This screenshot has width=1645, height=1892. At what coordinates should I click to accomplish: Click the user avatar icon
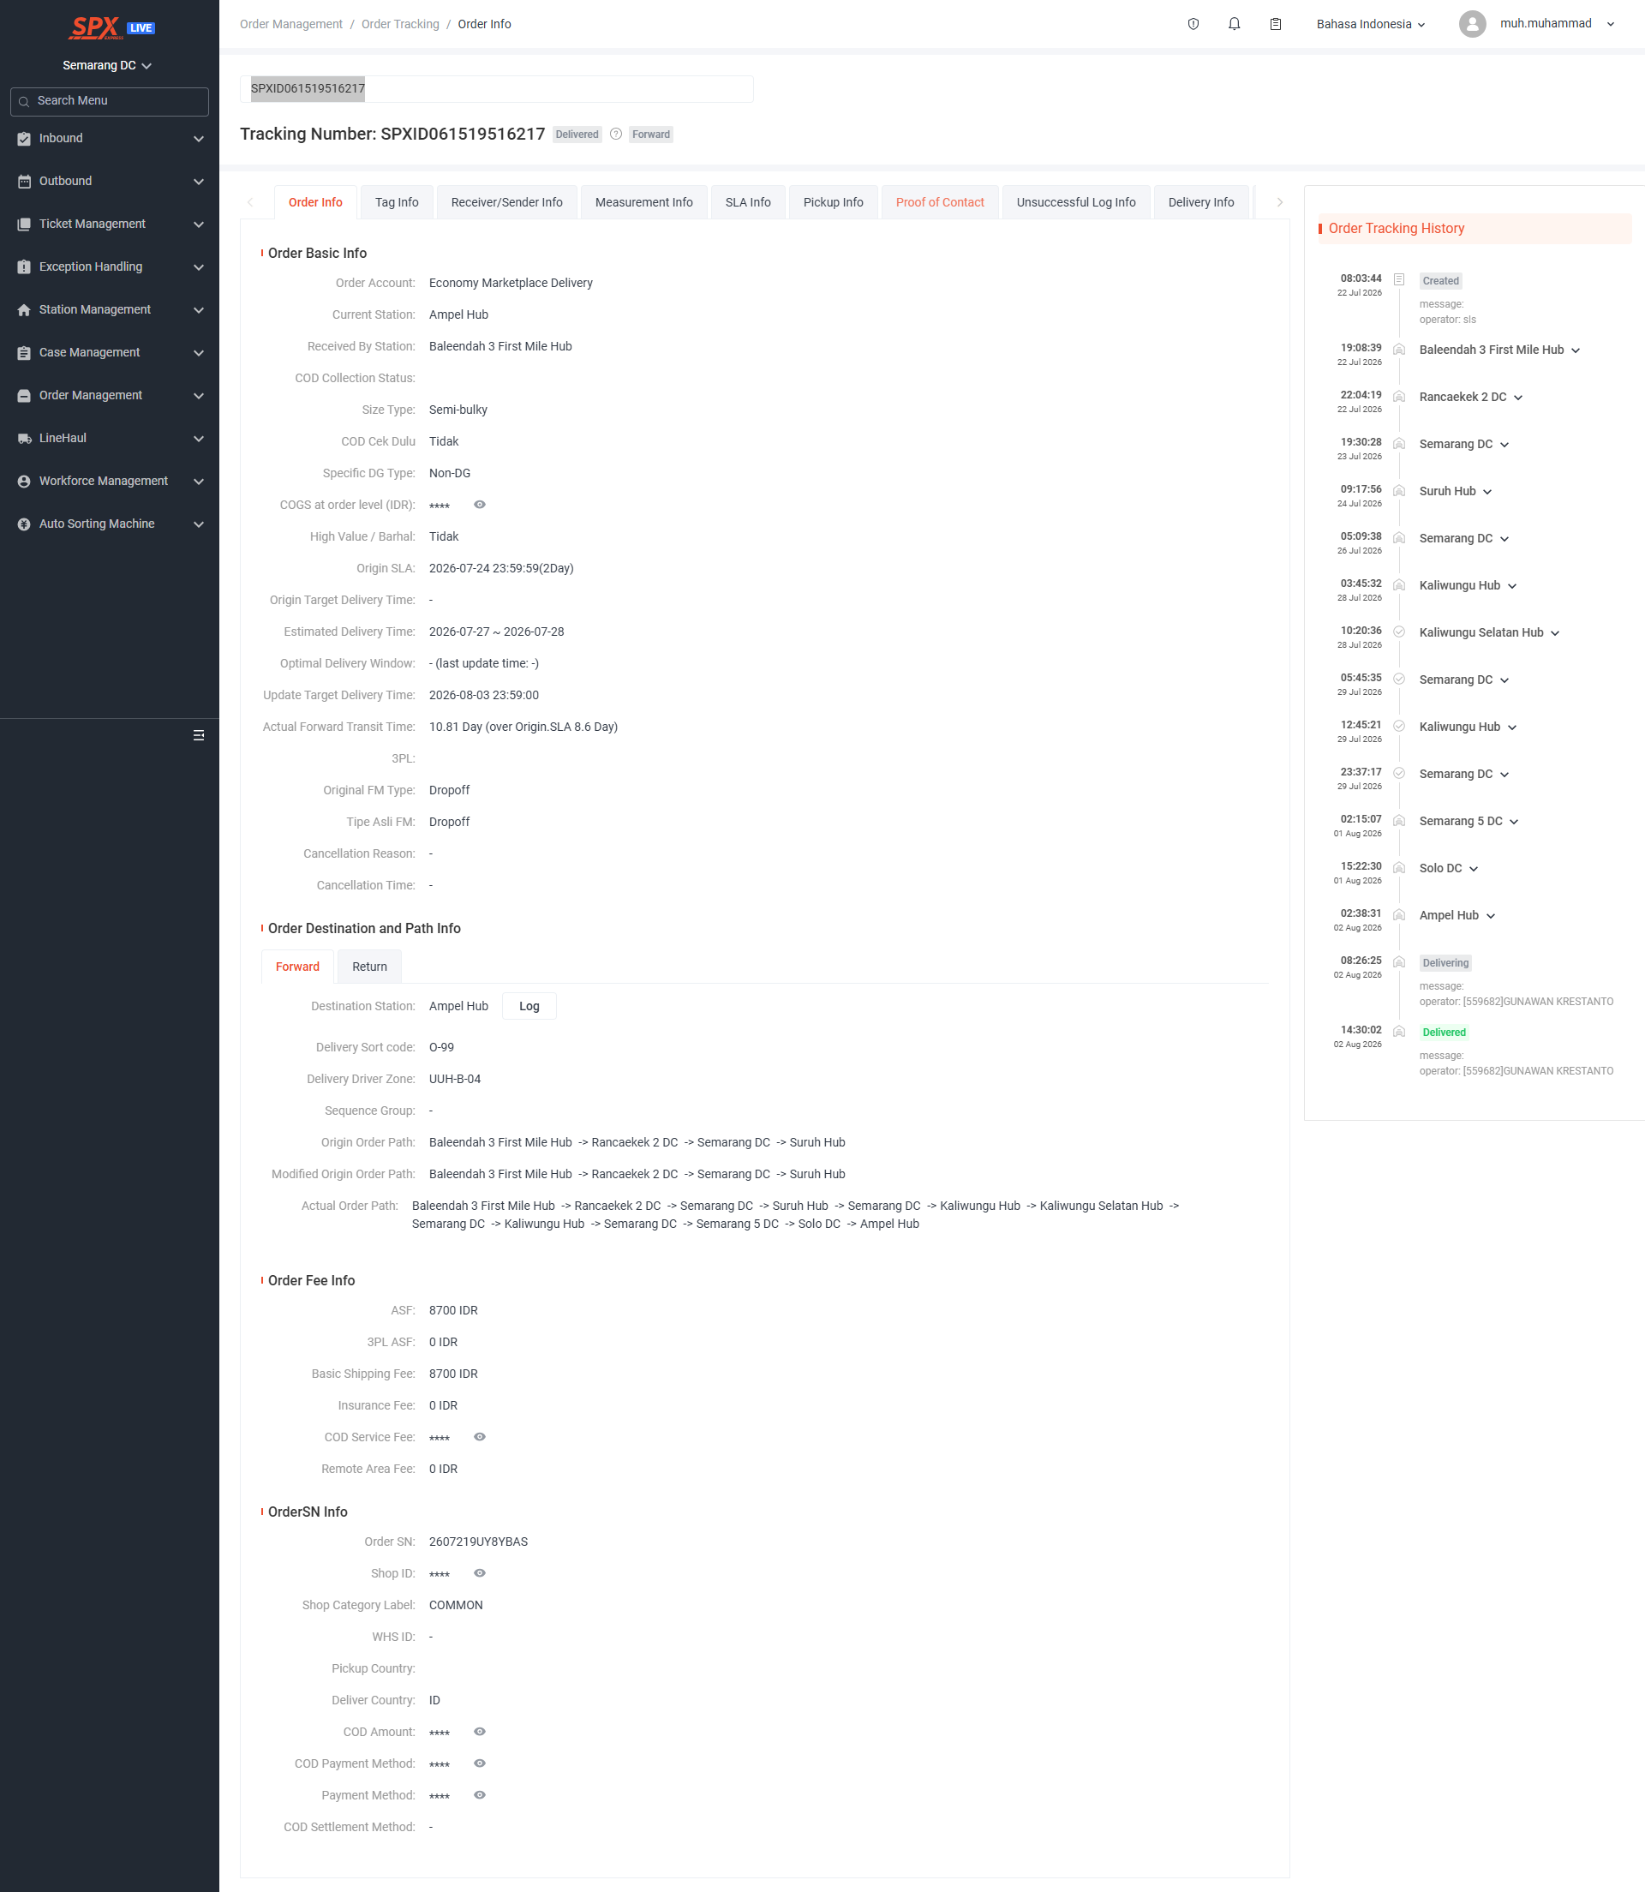(1473, 24)
